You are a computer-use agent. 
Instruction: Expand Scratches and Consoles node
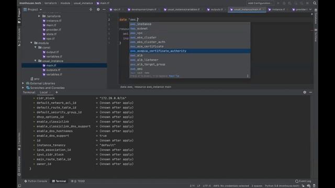coord(23,88)
